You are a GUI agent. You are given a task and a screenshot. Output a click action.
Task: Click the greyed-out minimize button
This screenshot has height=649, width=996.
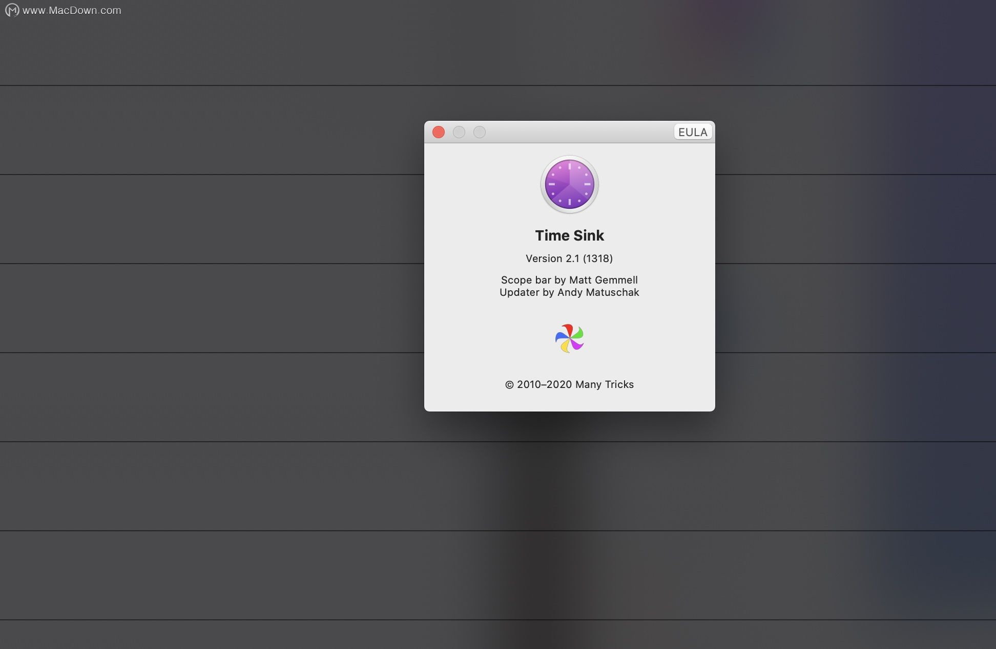pos(459,132)
